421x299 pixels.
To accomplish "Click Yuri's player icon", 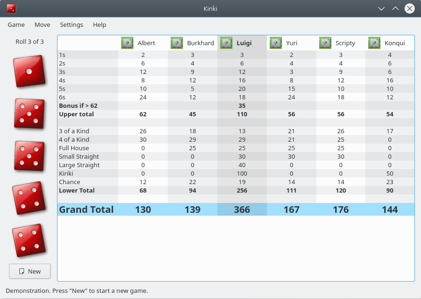I will [275, 43].
